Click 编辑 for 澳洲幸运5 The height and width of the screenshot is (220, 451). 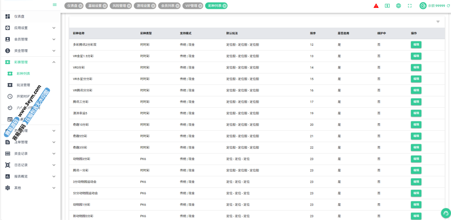[x=416, y=113]
